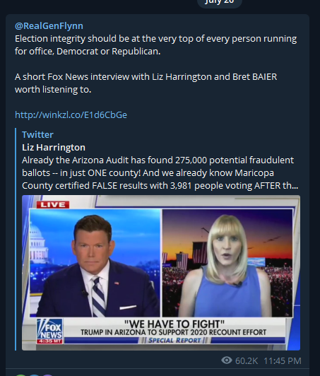Click the Trump in Arizona recount subtitle
The image size is (320, 376).
tap(173, 332)
